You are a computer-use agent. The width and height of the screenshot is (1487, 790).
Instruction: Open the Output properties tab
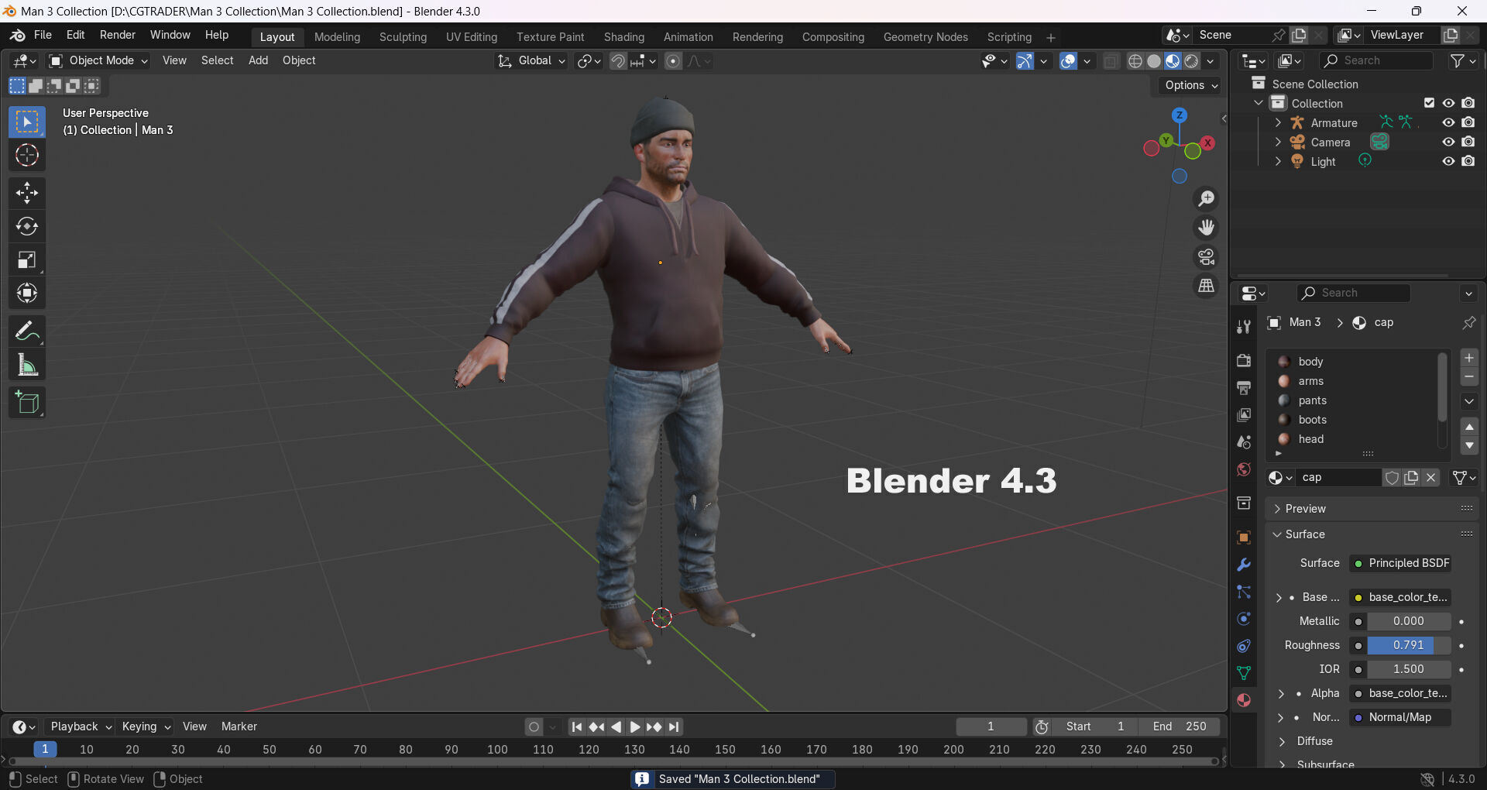coord(1244,388)
